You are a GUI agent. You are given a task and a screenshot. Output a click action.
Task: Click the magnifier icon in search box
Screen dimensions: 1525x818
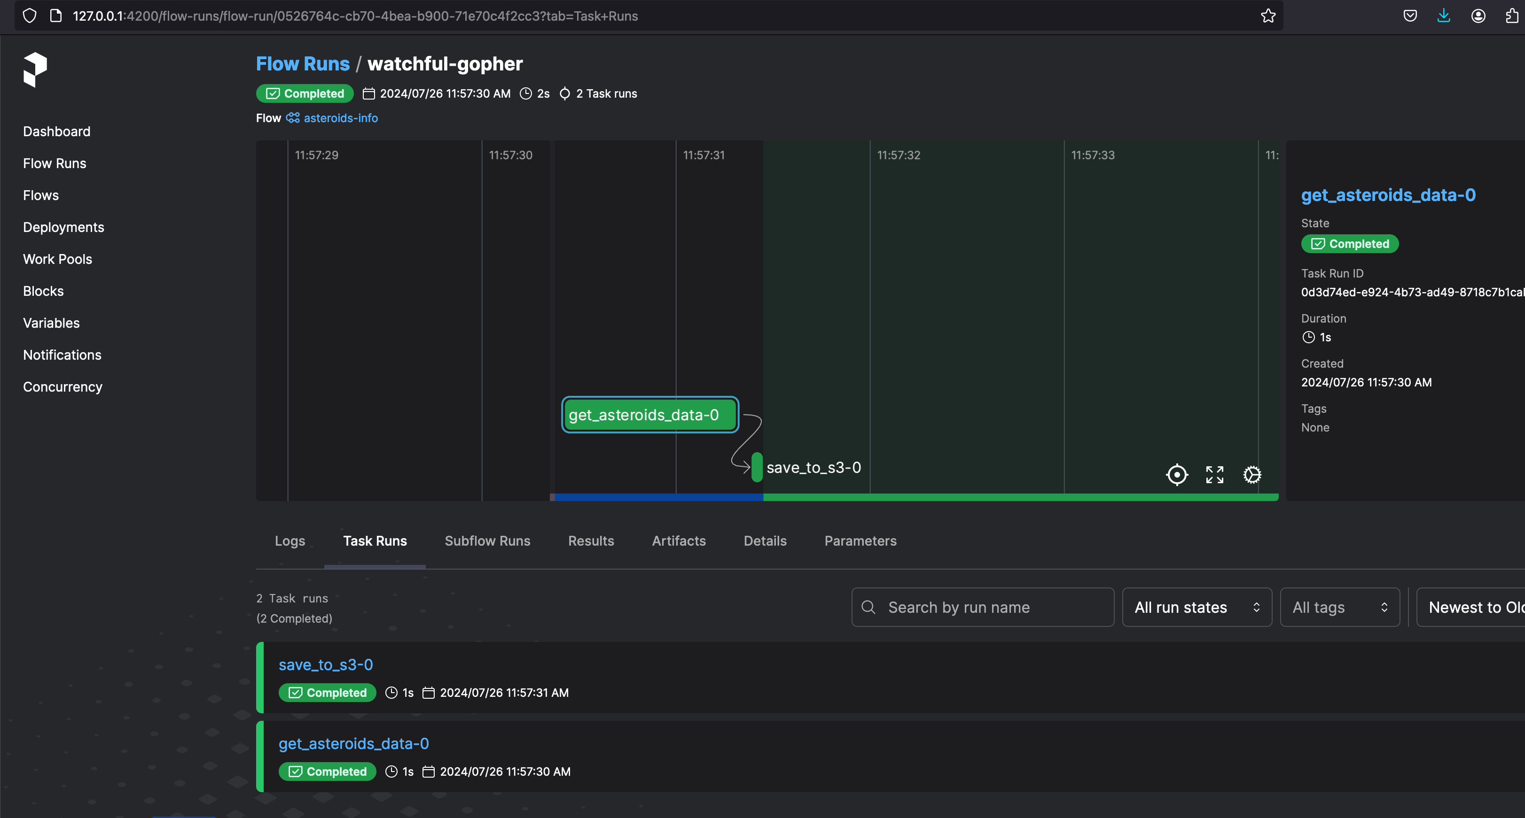point(868,608)
